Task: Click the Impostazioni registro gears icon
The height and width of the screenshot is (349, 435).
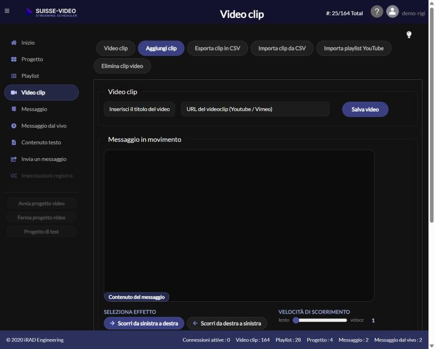Action: (x=14, y=176)
